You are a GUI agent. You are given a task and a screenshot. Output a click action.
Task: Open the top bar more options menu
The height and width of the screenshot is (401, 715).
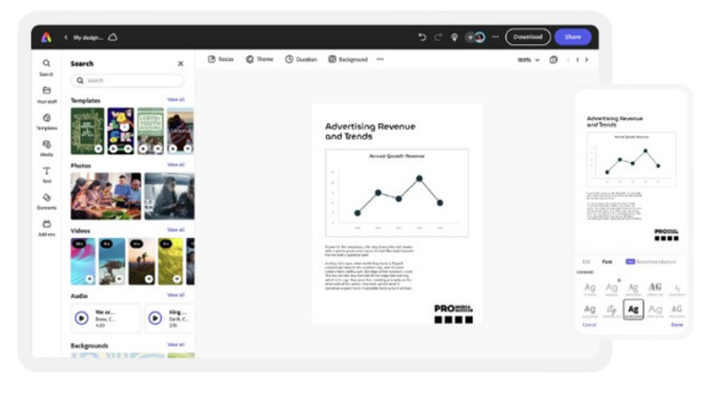(x=495, y=37)
